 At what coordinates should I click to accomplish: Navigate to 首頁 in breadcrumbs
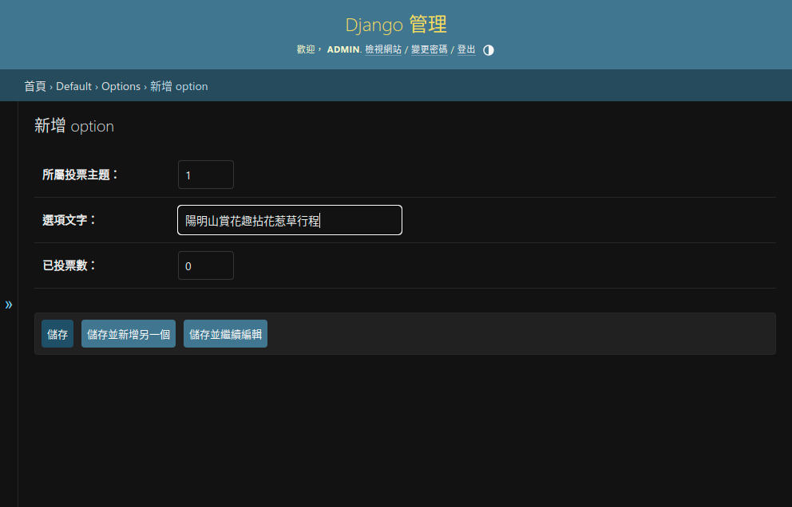click(35, 86)
